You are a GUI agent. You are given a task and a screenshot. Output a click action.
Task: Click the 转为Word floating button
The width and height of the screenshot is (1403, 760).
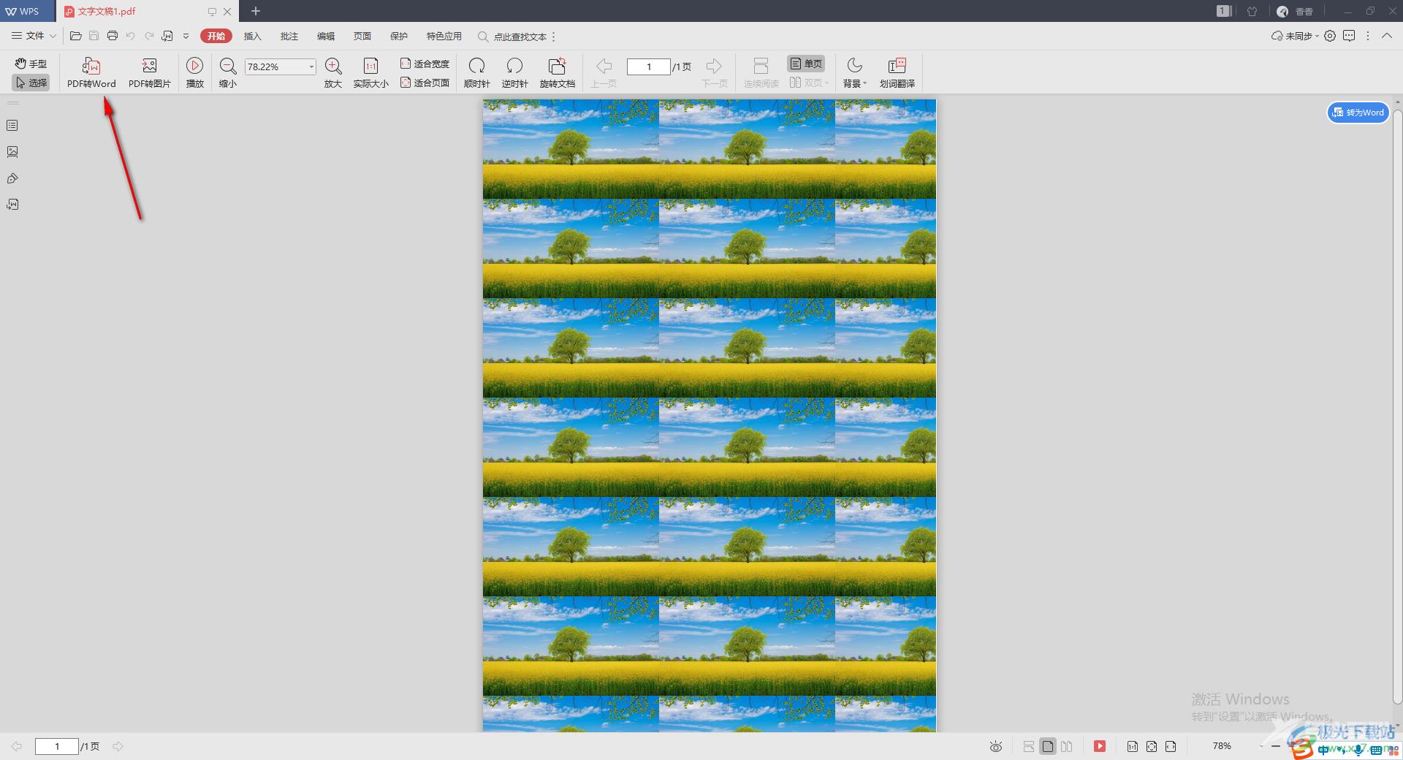coord(1358,113)
